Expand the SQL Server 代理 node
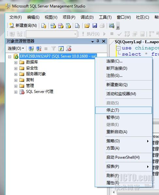This screenshot has height=195, width=159. [16, 92]
